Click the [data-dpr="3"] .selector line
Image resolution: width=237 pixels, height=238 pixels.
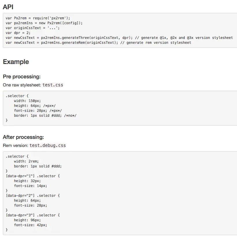pyautogui.click(x=33, y=215)
